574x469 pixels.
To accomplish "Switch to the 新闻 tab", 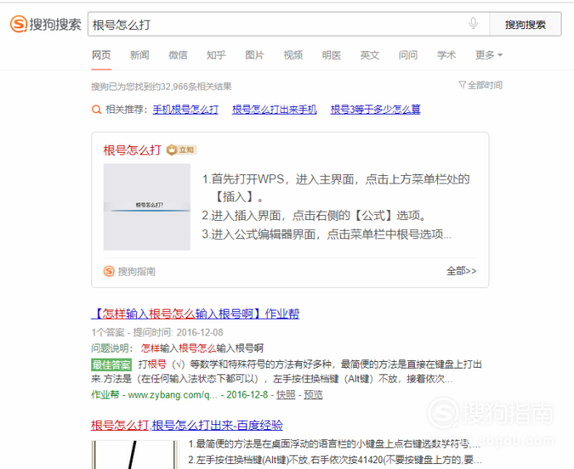I will [139, 55].
